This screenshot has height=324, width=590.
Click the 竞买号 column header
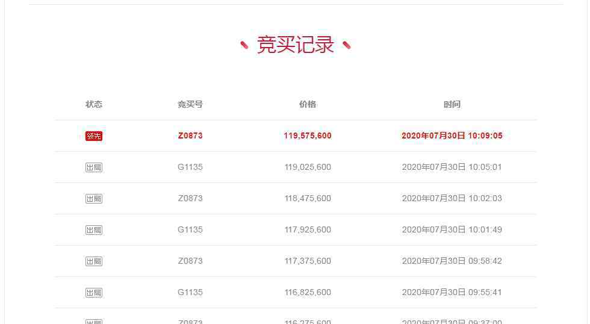190,104
